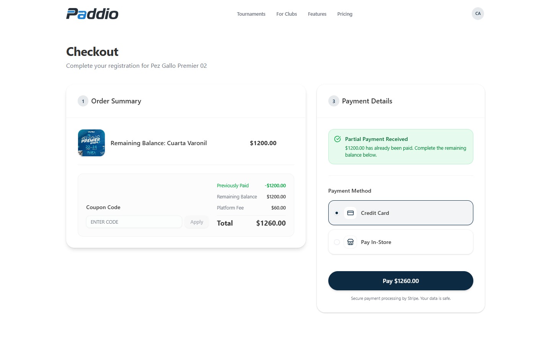Screen dimensions: 551x342
Task: Select the Pay In-Store radio button
Action: pos(337,242)
